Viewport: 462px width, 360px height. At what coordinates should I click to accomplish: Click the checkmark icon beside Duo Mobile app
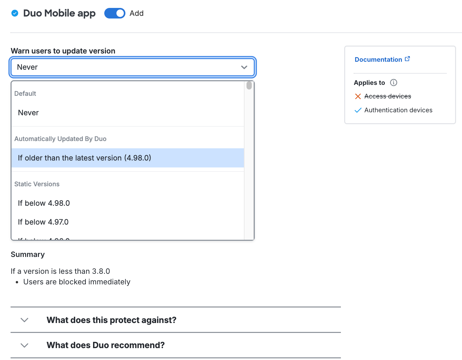(15, 13)
